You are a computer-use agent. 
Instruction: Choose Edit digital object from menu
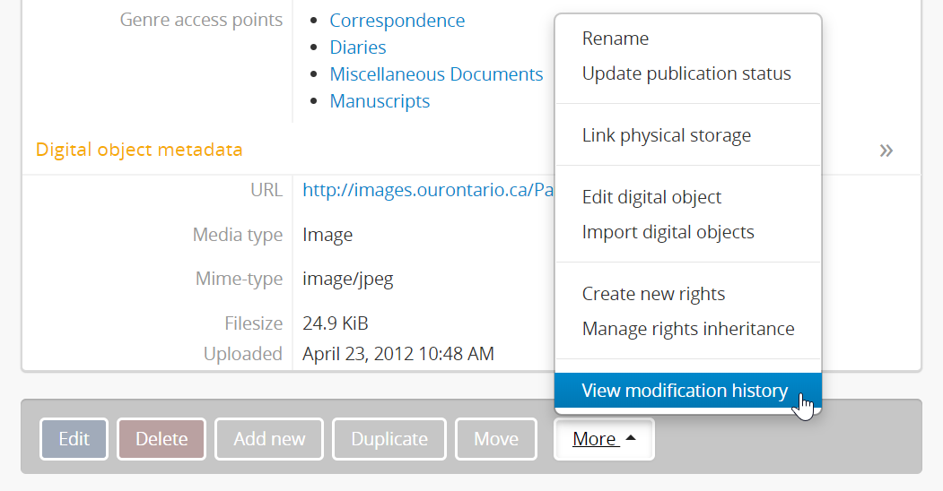click(651, 197)
